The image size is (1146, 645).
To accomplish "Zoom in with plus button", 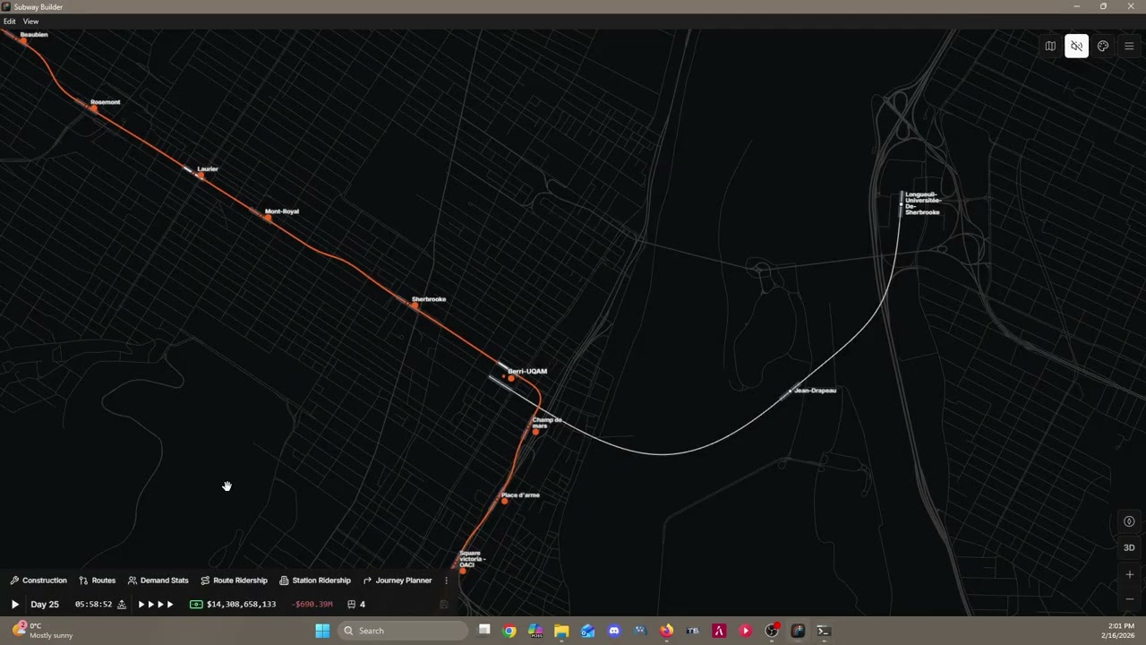I will (x=1129, y=574).
